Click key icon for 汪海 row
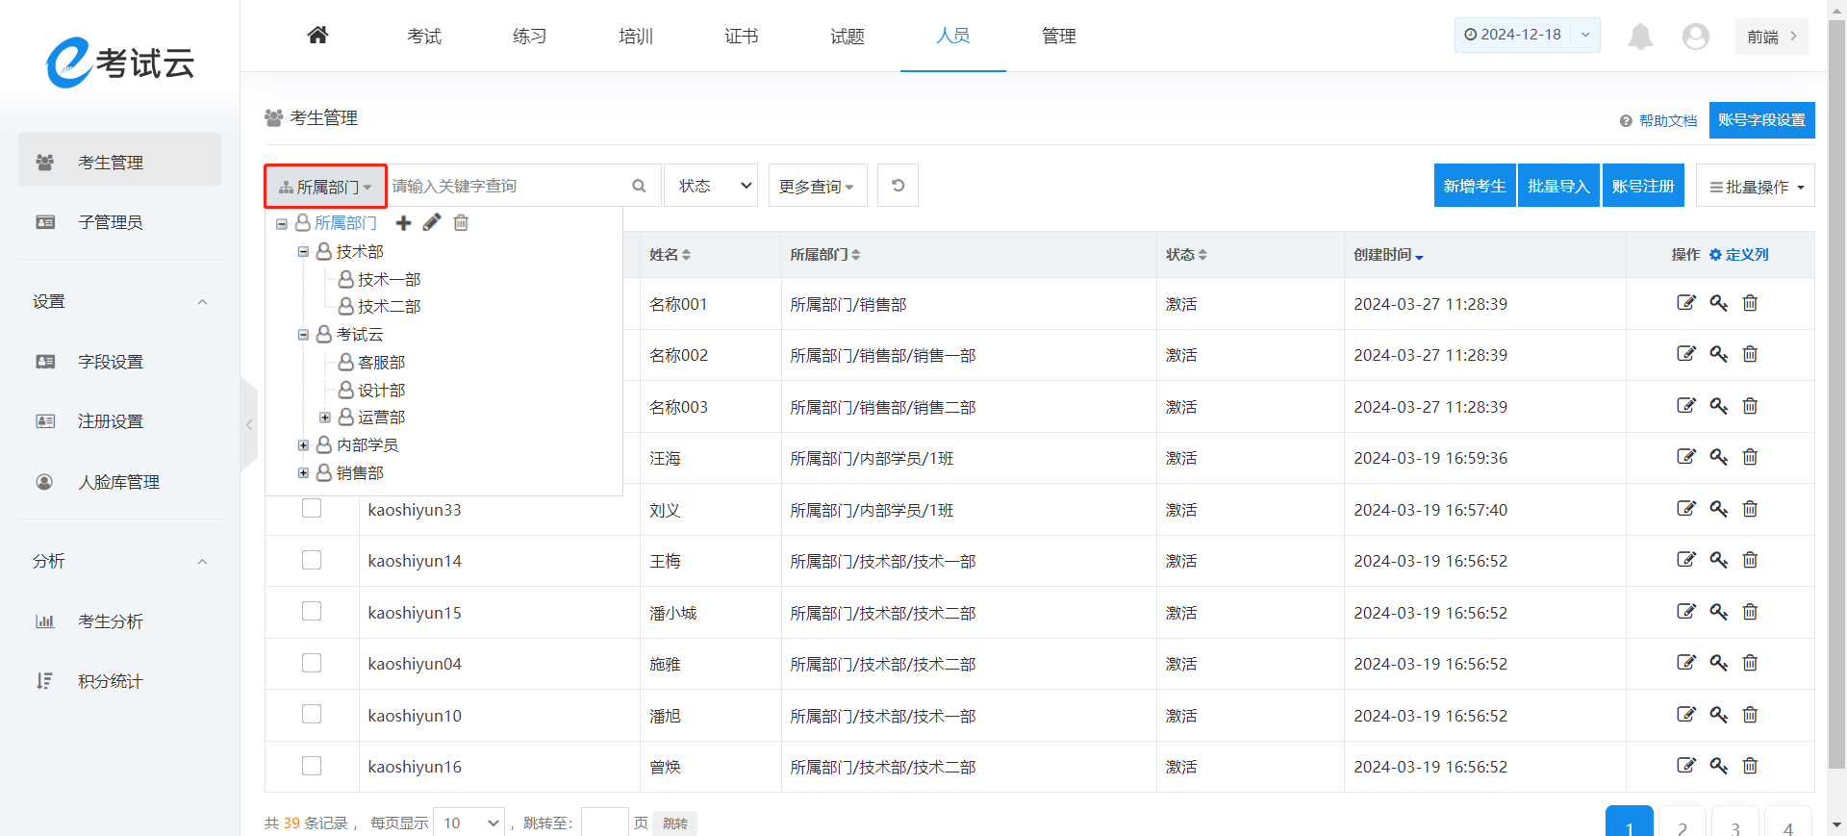Image resolution: width=1847 pixels, height=836 pixels. click(x=1718, y=457)
